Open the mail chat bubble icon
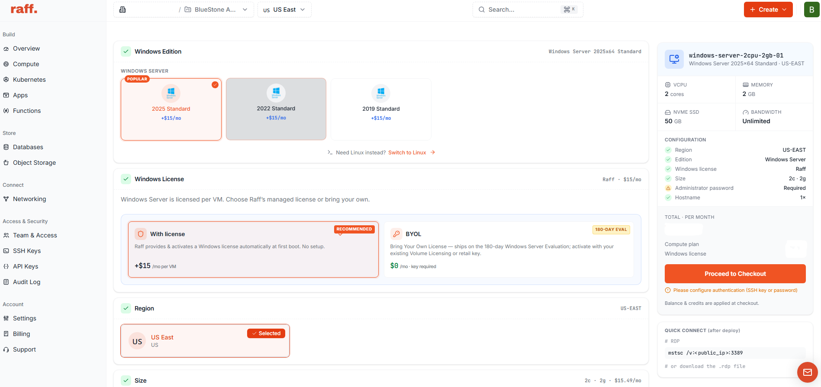The width and height of the screenshot is (821, 387). point(808,372)
